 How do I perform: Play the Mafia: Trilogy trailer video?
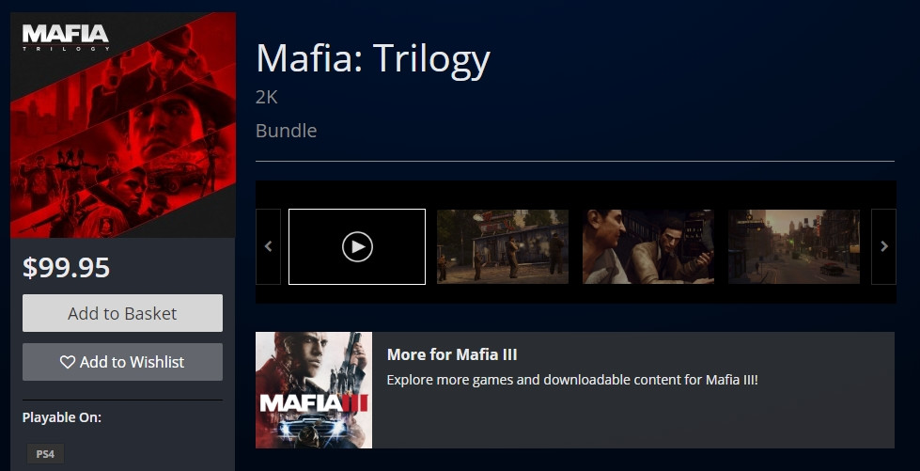(357, 246)
